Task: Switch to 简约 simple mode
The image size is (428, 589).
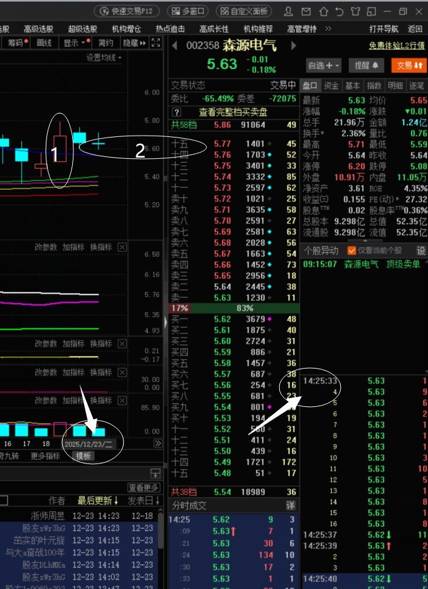Action: [106, 43]
